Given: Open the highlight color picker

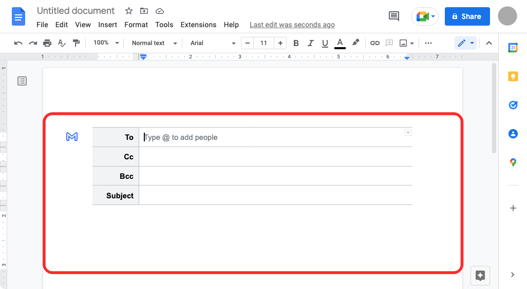Looking at the screenshot, I should pyautogui.click(x=355, y=43).
